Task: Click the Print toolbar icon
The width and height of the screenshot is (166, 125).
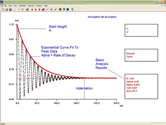Action: click(27, 10)
